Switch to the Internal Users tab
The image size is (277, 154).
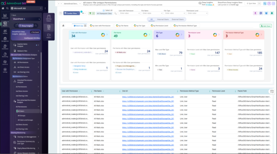(163, 19)
